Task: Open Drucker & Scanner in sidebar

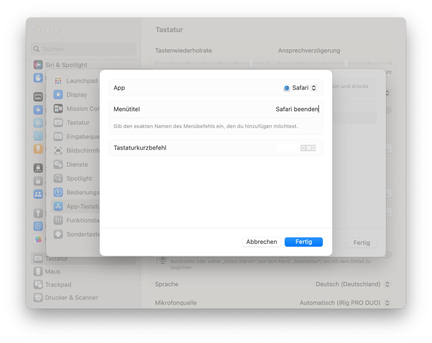Action: pyautogui.click(x=72, y=298)
